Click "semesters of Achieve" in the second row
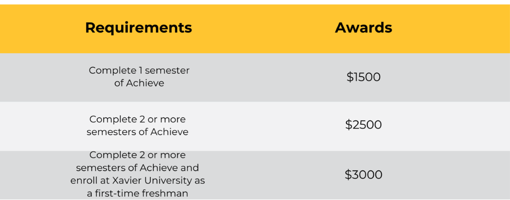510x200 pixels. pyautogui.click(x=137, y=132)
